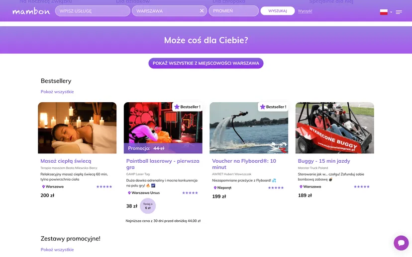
Task: Clear the Warszawa location with X icon
Action: click(202, 11)
